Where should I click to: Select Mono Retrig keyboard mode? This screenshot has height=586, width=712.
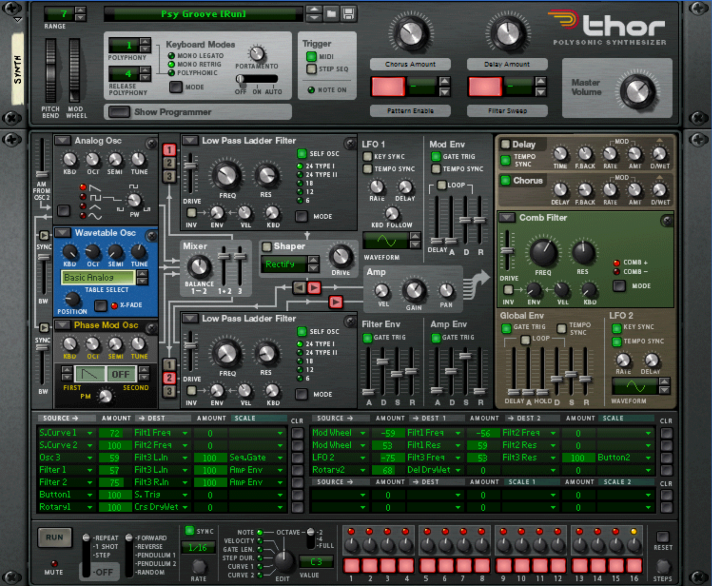(x=171, y=64)
